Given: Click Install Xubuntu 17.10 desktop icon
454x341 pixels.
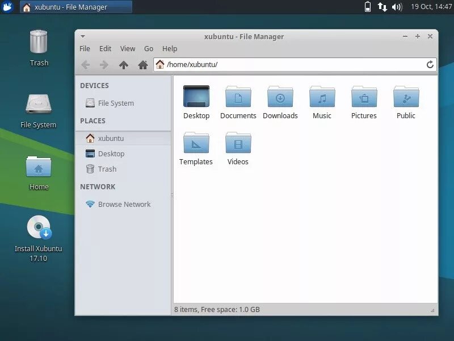Looking at the screenshot, I should (x=38, y=238).
